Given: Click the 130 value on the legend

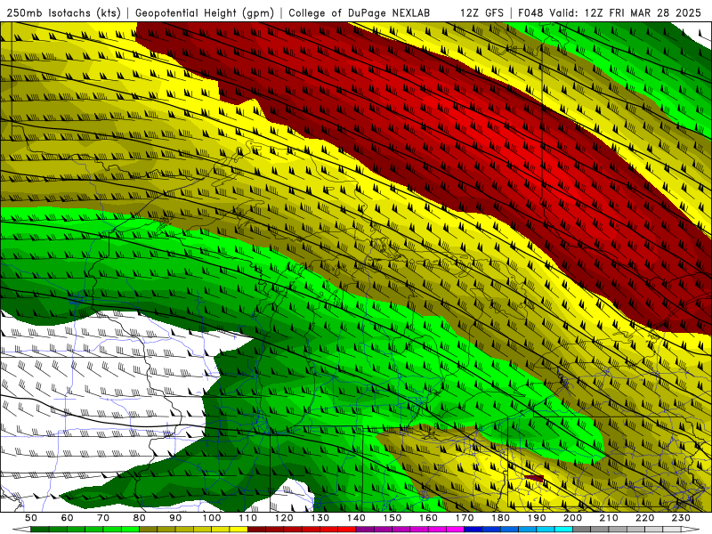Looking at the screenshot, I should point(320,518).
